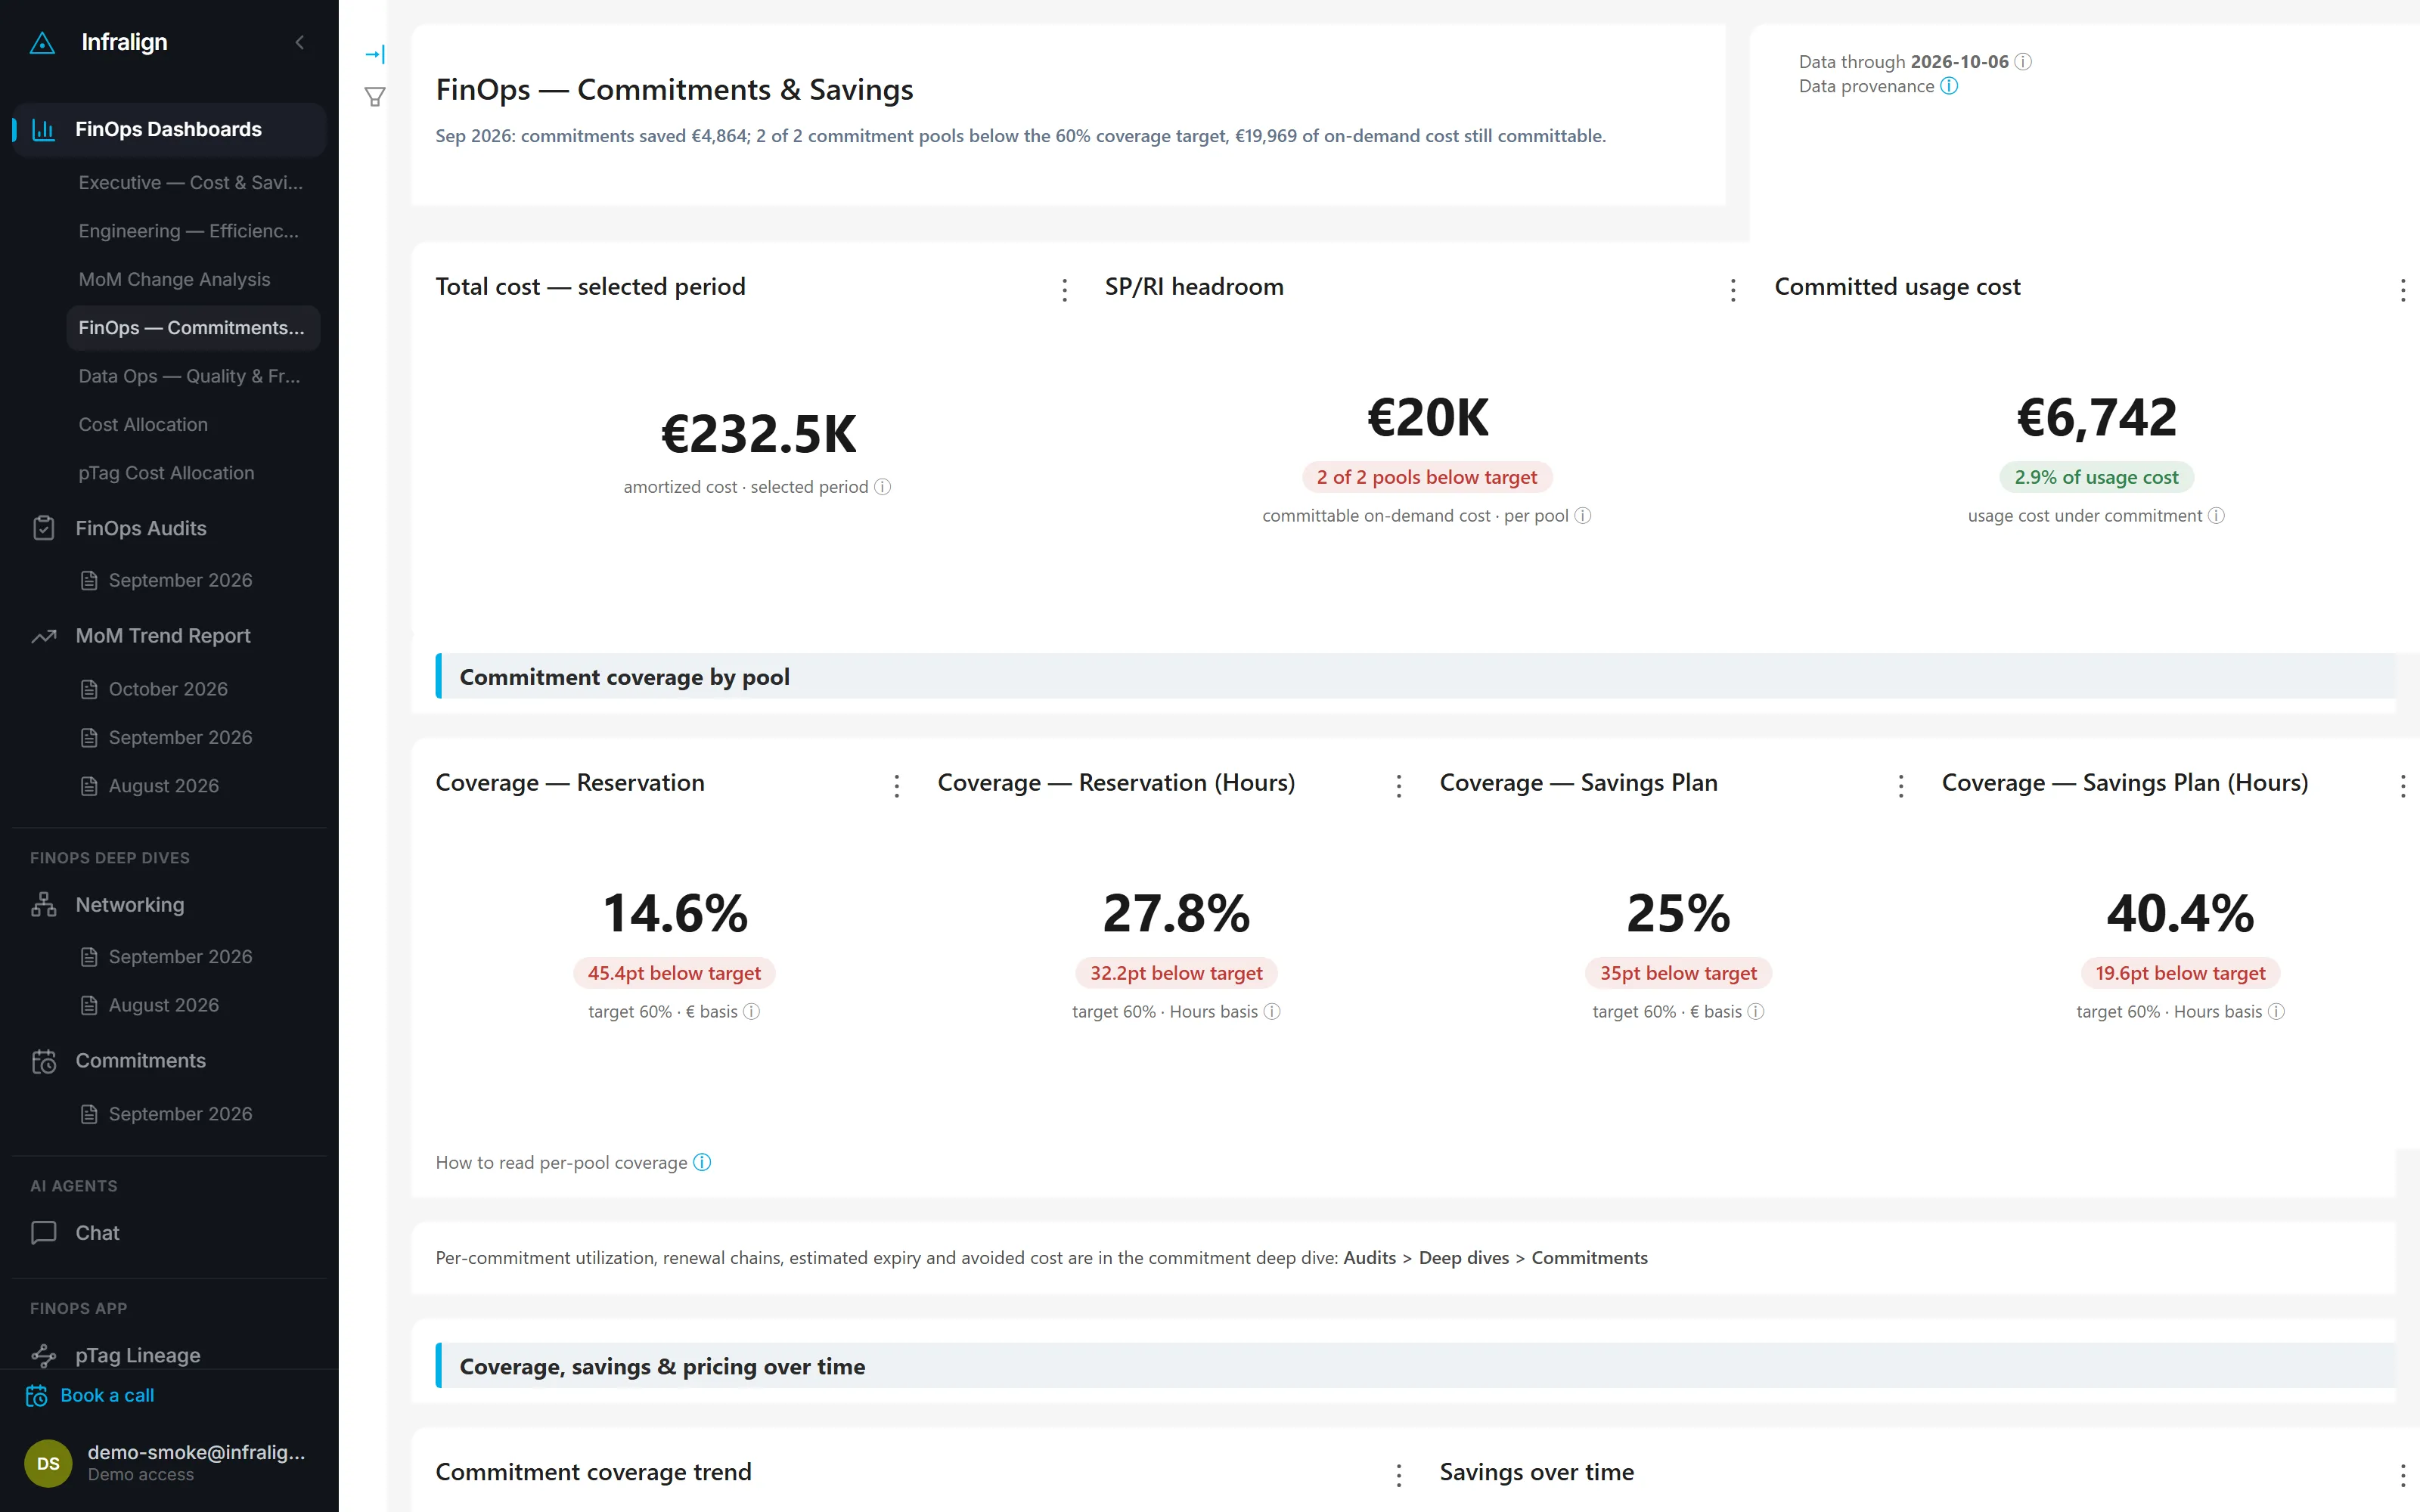Viewport: 2420px width, 1512px height.
Task: Select Executive — Cost & Savings dashboard
Action: [x=191, y=183]
